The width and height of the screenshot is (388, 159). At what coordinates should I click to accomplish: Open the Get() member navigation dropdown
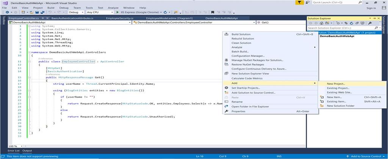281,22
